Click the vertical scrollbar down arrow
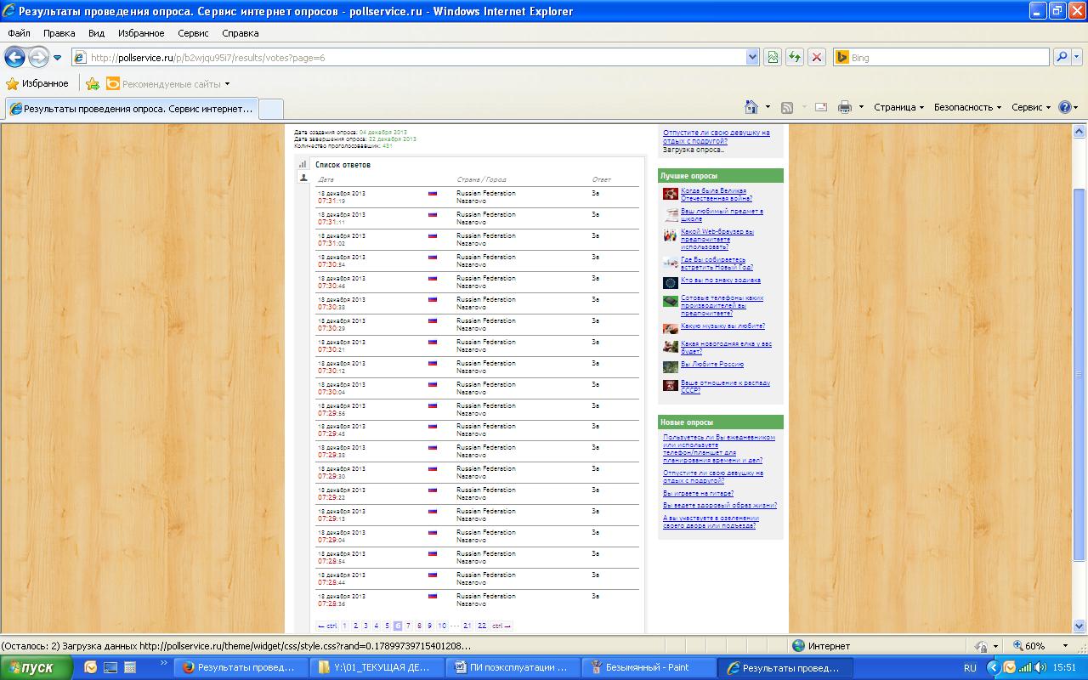 pos(1080,626)
